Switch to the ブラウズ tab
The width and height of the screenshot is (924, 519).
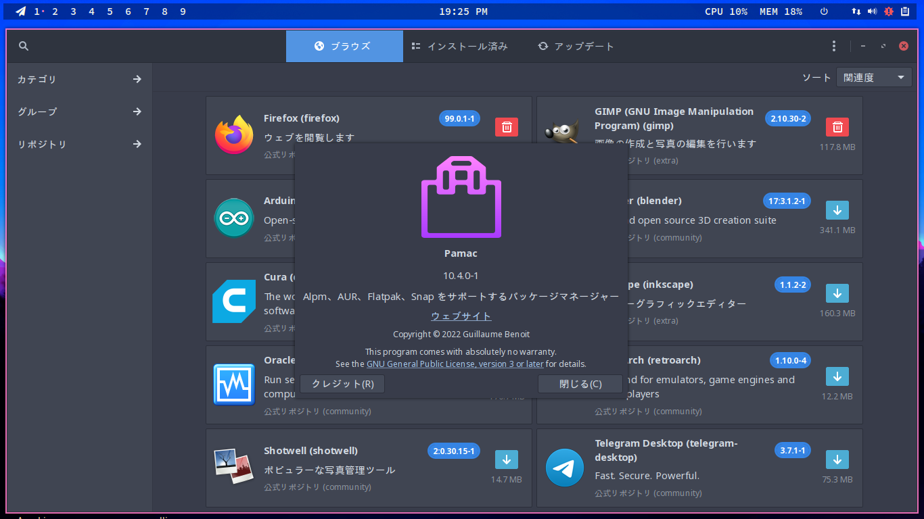[x=344, y=46]
